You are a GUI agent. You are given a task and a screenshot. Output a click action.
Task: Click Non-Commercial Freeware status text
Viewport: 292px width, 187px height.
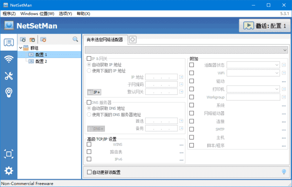pos(27,183)
